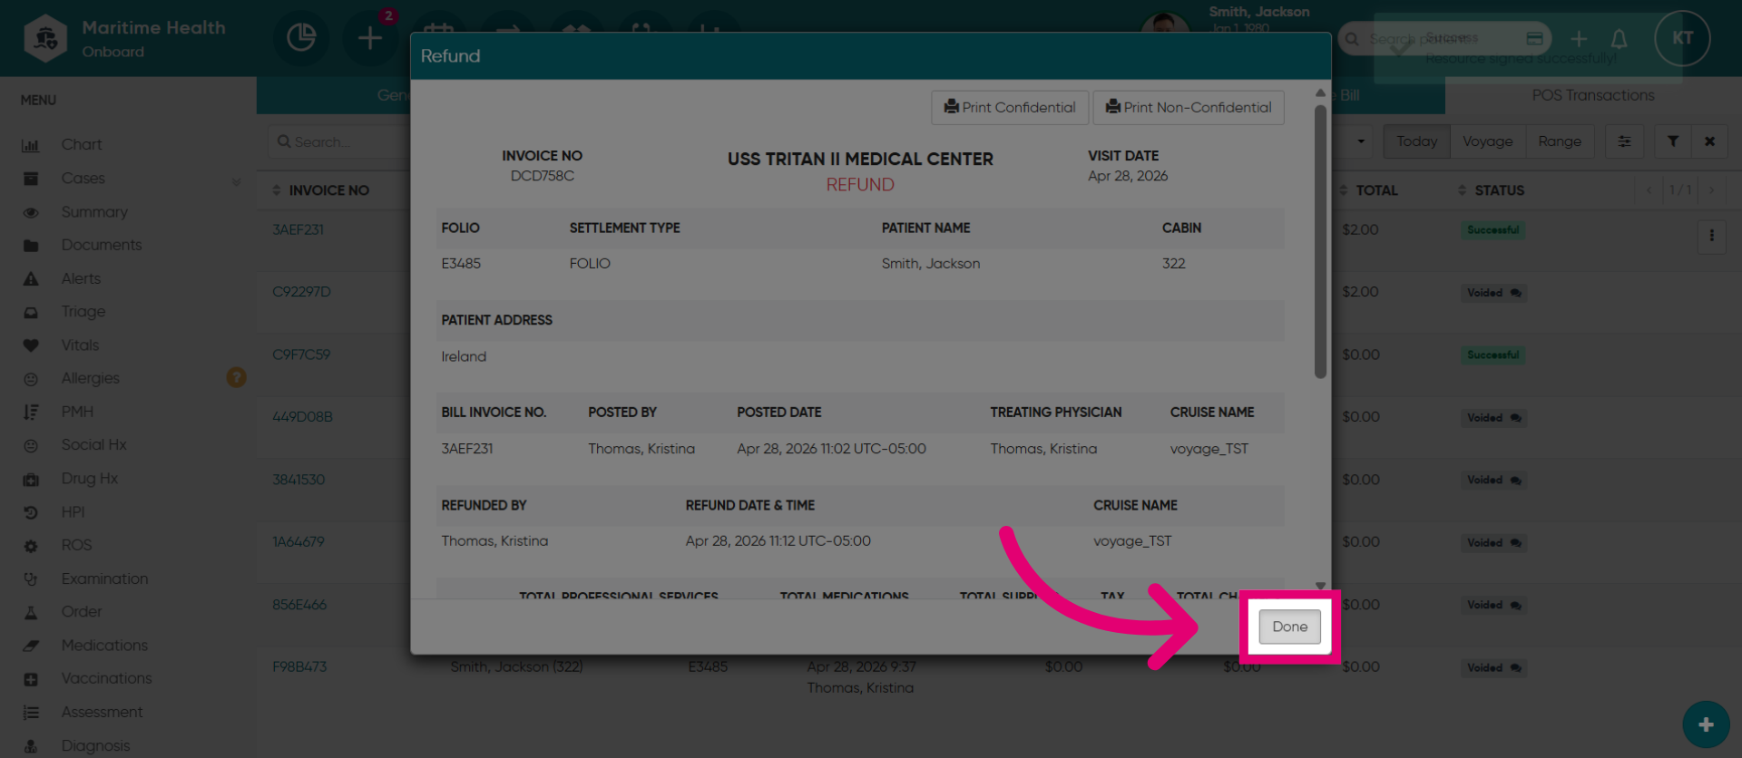The height and width of the screenshot is (758, 1742).
Task: Open the dropdown caret left of Today
Action: pyautogui.click(x=1360, y=141)
